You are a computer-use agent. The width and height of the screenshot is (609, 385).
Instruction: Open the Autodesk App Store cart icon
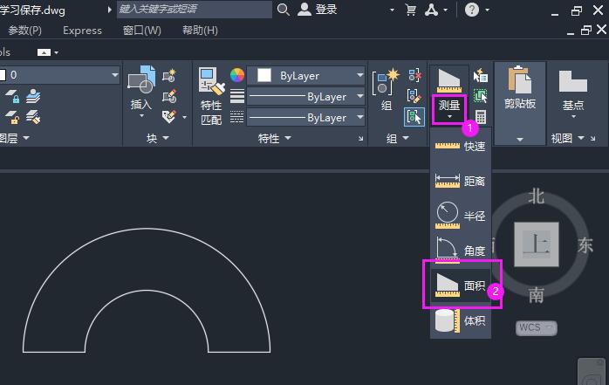(411, 10)
